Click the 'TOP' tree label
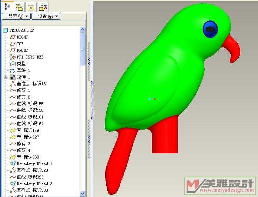 click(20, 44)
